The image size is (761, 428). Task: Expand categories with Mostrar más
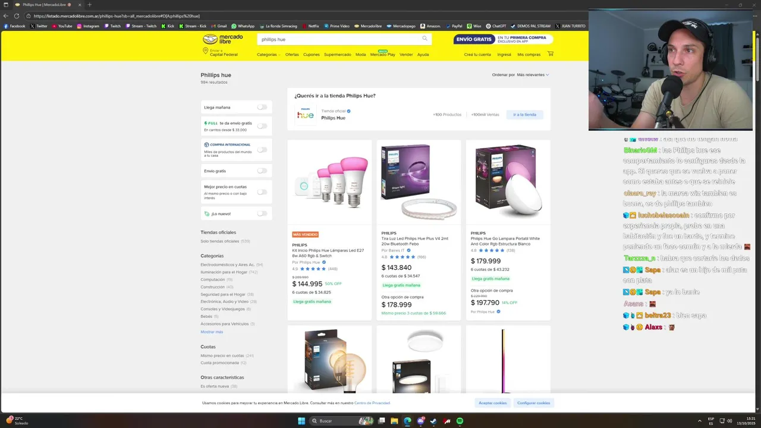point(212,332)
